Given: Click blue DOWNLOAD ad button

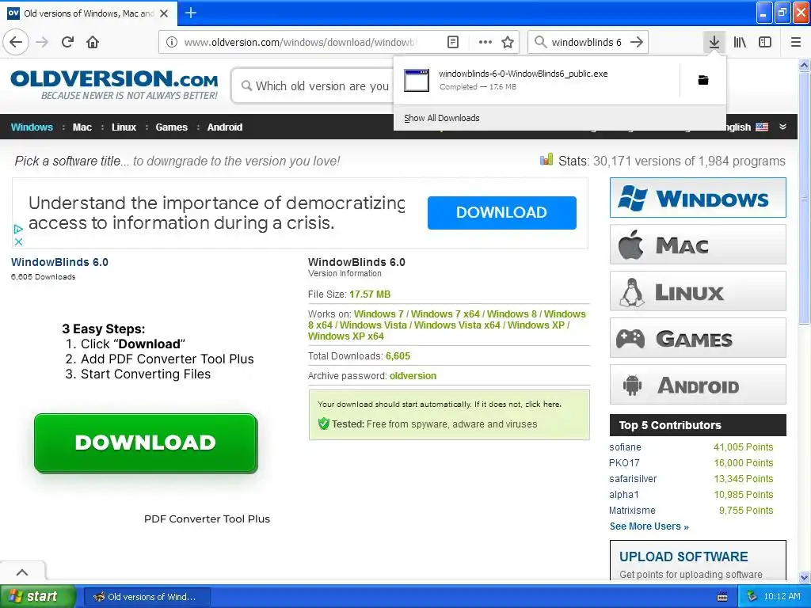Looking at the screenshot, I should (501, 212).
